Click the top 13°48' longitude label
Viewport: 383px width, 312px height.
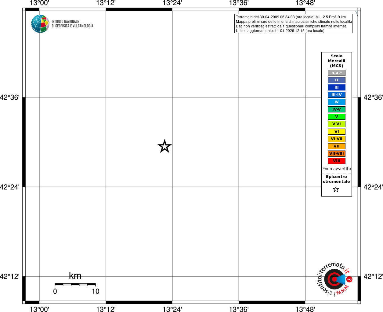305,3
